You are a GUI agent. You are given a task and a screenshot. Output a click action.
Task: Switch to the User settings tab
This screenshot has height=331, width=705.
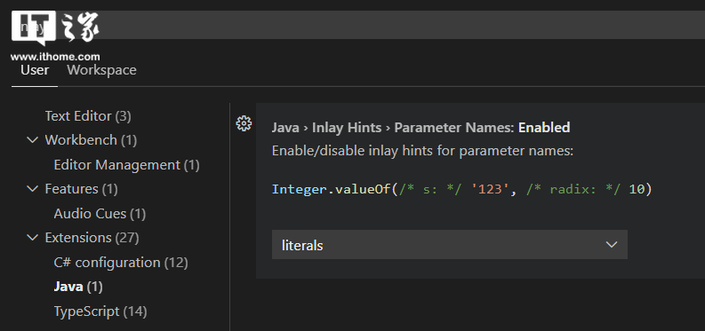(35, 70)
